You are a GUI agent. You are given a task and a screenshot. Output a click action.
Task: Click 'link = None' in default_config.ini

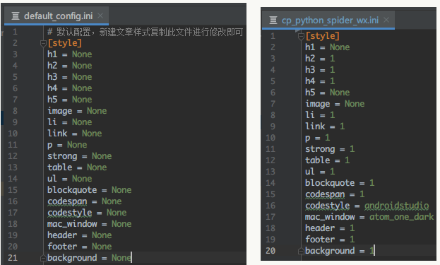75,134
